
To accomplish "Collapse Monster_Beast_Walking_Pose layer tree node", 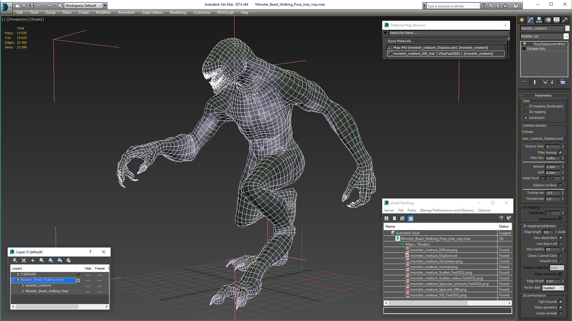I will (x=13, y=280).
